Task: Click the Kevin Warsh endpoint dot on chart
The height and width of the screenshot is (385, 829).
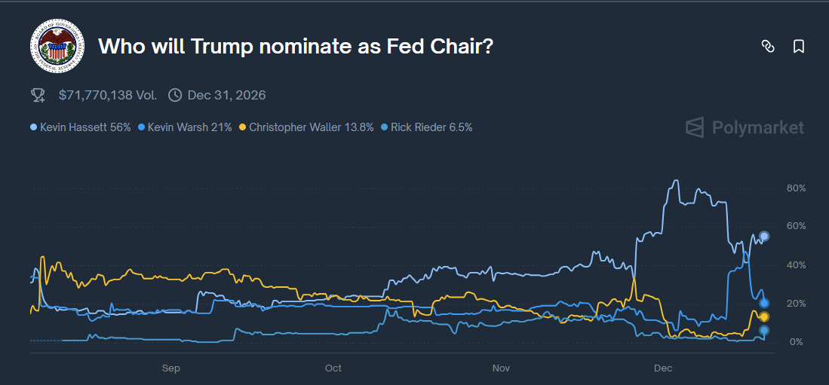Action: point(764,303)
